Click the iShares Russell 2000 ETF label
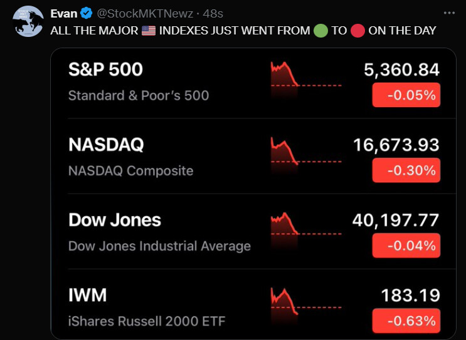Image resolution: width=466 pixels, height=340 pixels. [x=146, y=321]
